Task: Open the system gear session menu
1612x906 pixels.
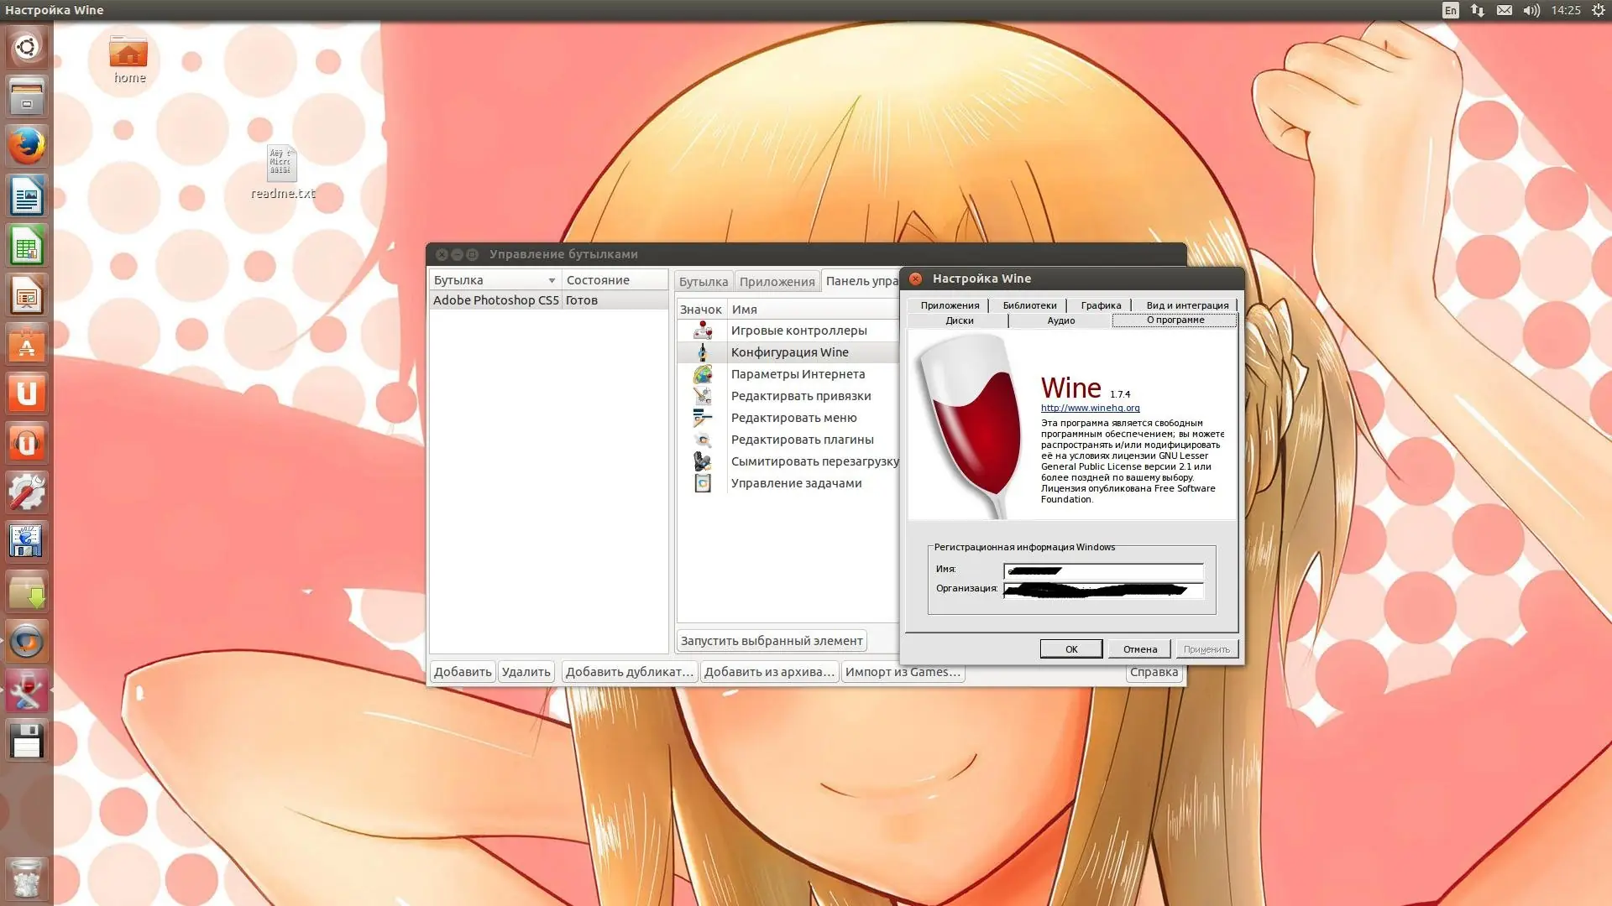Action: (x=1598, y=10)
